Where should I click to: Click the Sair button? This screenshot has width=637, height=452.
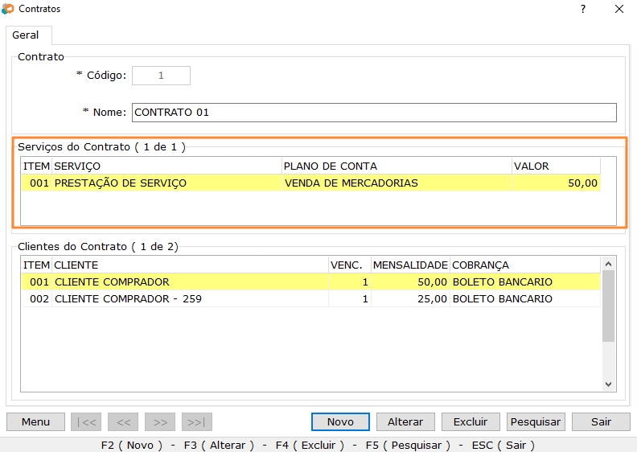(601, 421)
